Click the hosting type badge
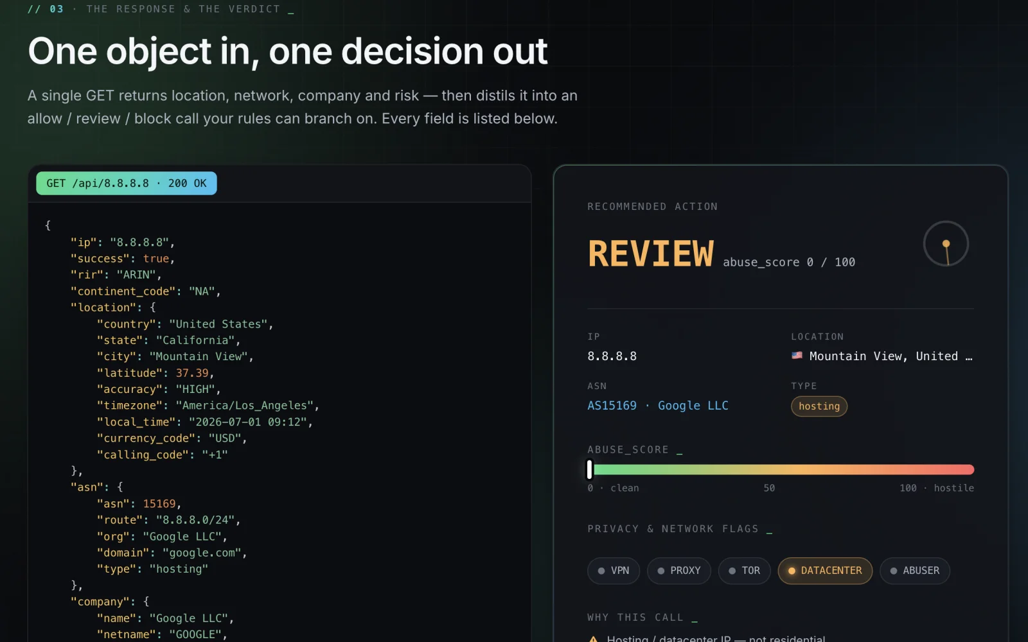 point(819,406)
